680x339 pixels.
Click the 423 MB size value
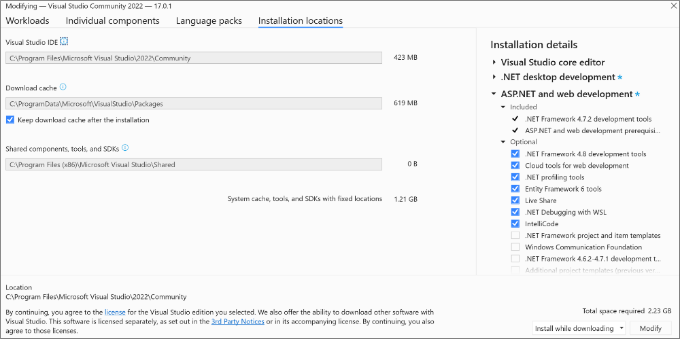(405, 57)
